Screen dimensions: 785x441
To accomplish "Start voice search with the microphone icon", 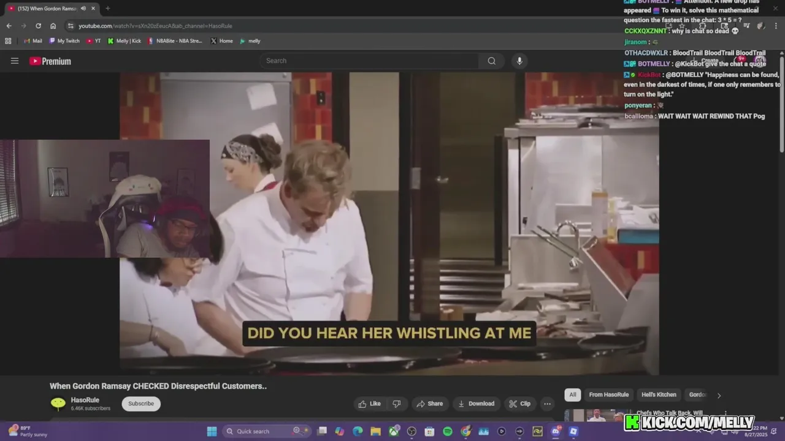I will pos(519,61).
